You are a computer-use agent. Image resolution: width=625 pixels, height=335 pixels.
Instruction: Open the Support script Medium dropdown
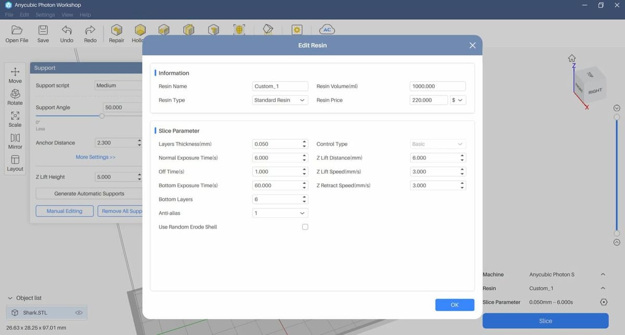118,85
